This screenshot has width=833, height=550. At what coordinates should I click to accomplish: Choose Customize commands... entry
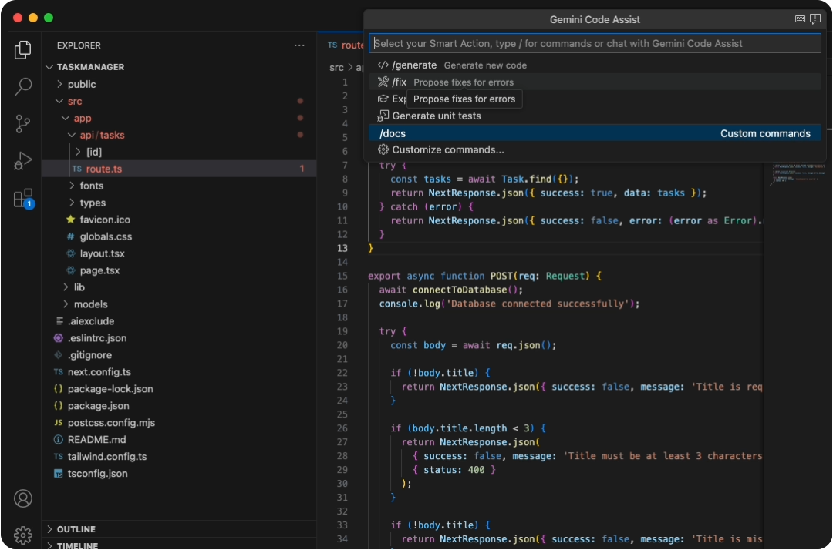595,149
